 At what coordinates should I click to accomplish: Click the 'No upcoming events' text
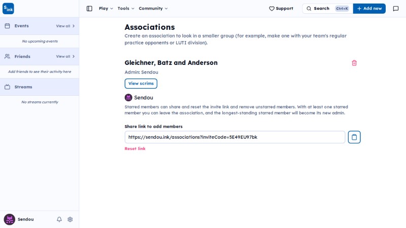(40, 41)
